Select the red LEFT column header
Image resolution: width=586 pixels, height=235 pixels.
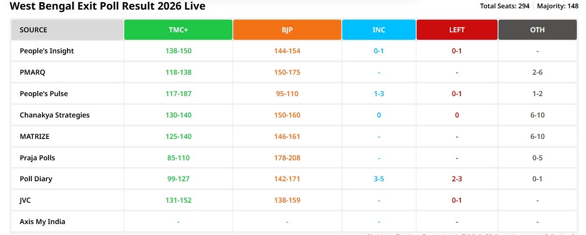(456, 30)
